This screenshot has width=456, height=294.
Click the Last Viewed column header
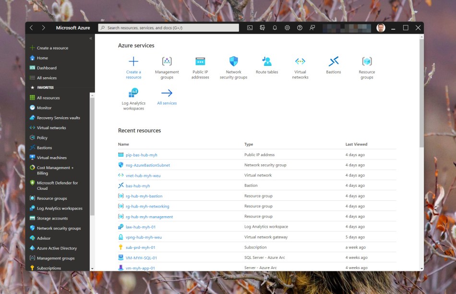[356, 144]
